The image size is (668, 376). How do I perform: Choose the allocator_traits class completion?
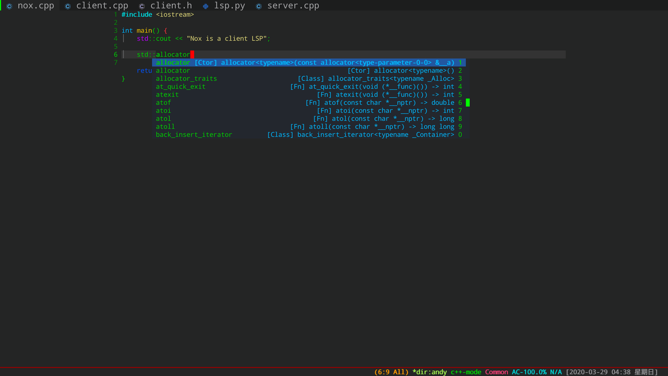tap(309, 79)
